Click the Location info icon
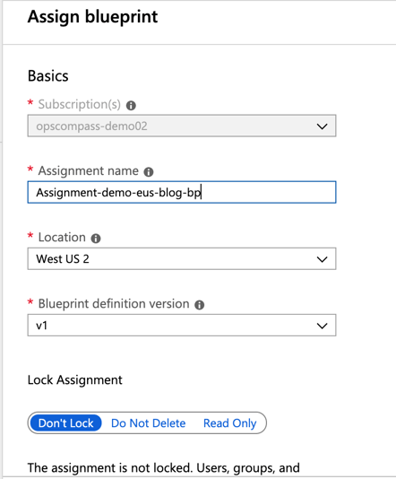This screenshot has height=479, width=396. pyautogui.click(x=96, y=239)
